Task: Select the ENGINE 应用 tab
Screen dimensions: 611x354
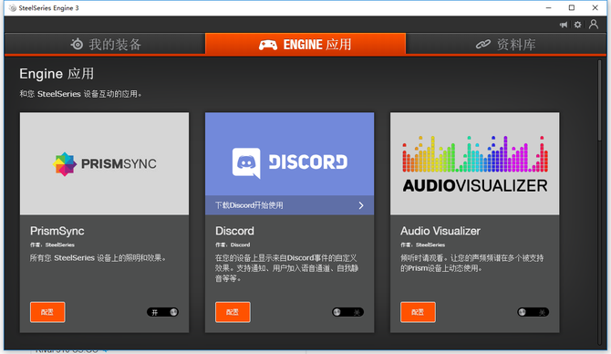Action: pos(305,44)
